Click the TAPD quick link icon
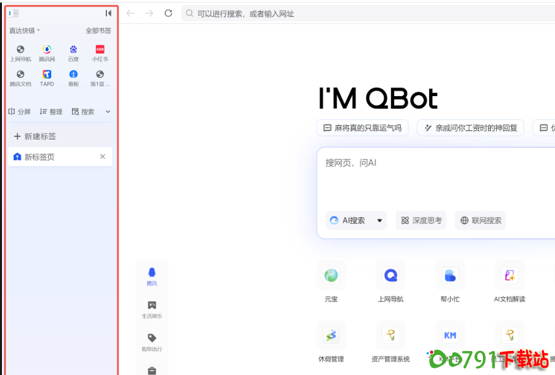The width and height of the screenshot is (555, 375). click(x=47, y=75)
